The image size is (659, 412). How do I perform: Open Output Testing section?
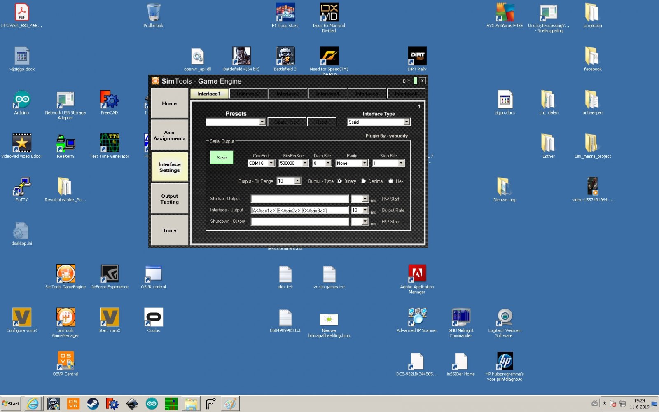[x=169, y=199]
